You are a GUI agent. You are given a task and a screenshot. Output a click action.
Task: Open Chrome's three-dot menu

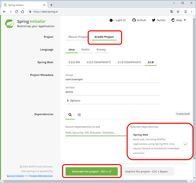(x=192, y=12)
